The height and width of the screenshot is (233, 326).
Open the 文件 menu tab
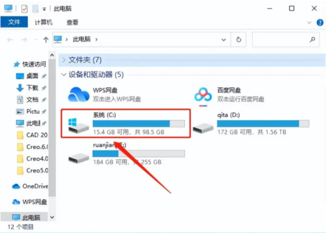pos(14,22)
